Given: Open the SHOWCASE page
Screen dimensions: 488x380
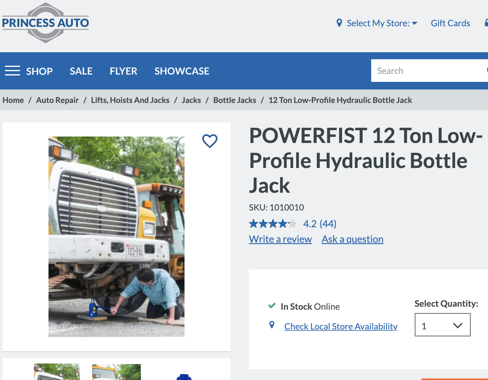Looking at the screenshot, I should tap(182, 71).
